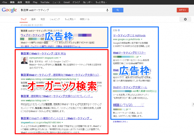Expand arrow next to webplus-listing.com/webmarketing/manufacturing/
This screenshot has height=135, width=194.
tap(78, 79)
